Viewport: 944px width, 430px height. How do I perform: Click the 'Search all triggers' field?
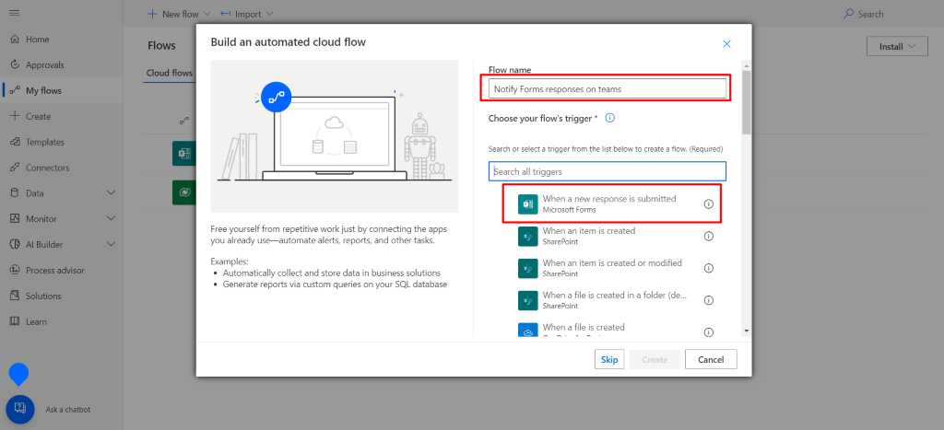[x=608, y=171]
